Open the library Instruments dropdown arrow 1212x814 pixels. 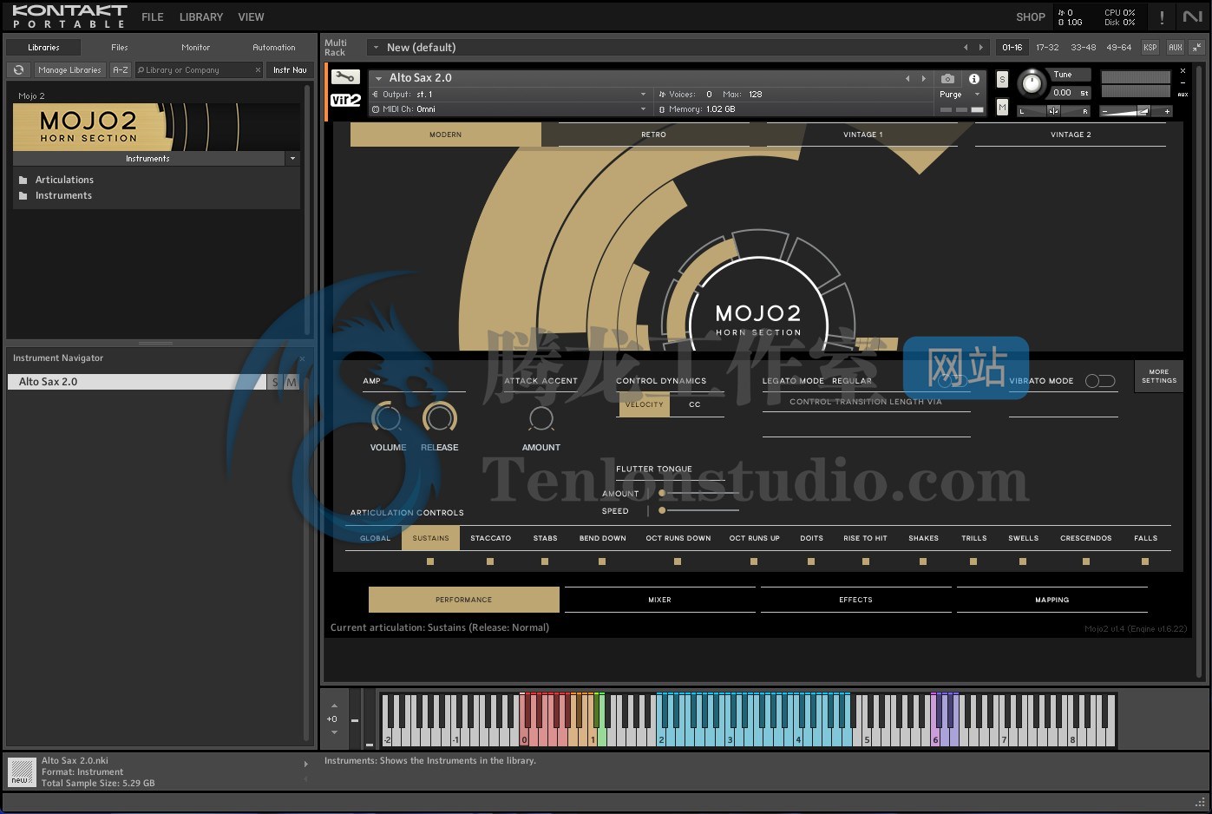292,159
